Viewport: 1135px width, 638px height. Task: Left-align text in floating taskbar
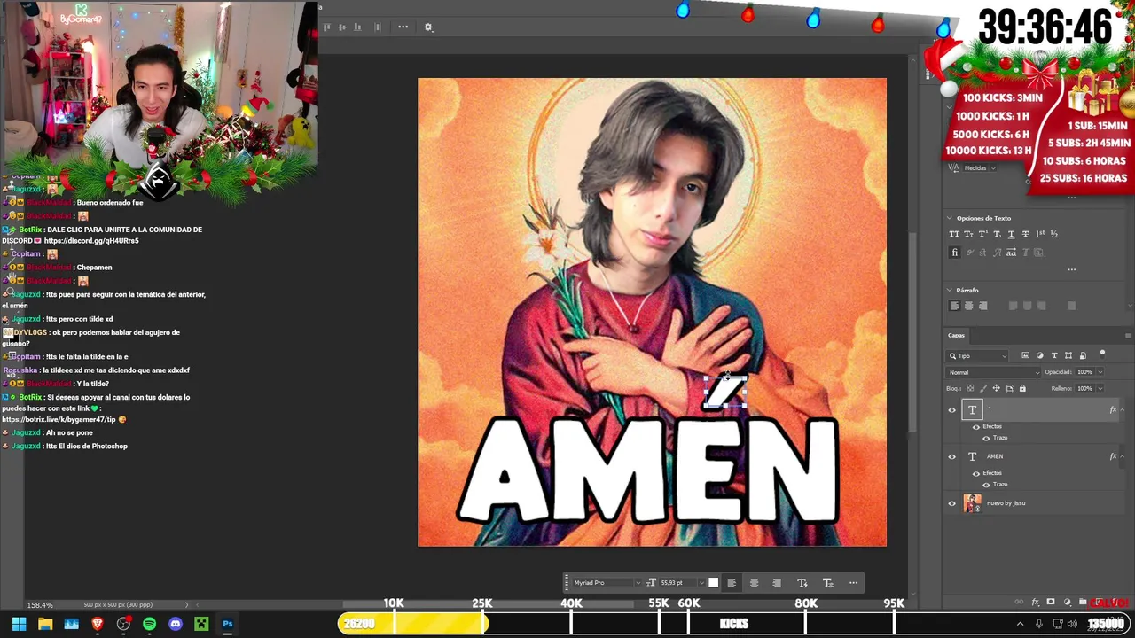pos(732,582)
